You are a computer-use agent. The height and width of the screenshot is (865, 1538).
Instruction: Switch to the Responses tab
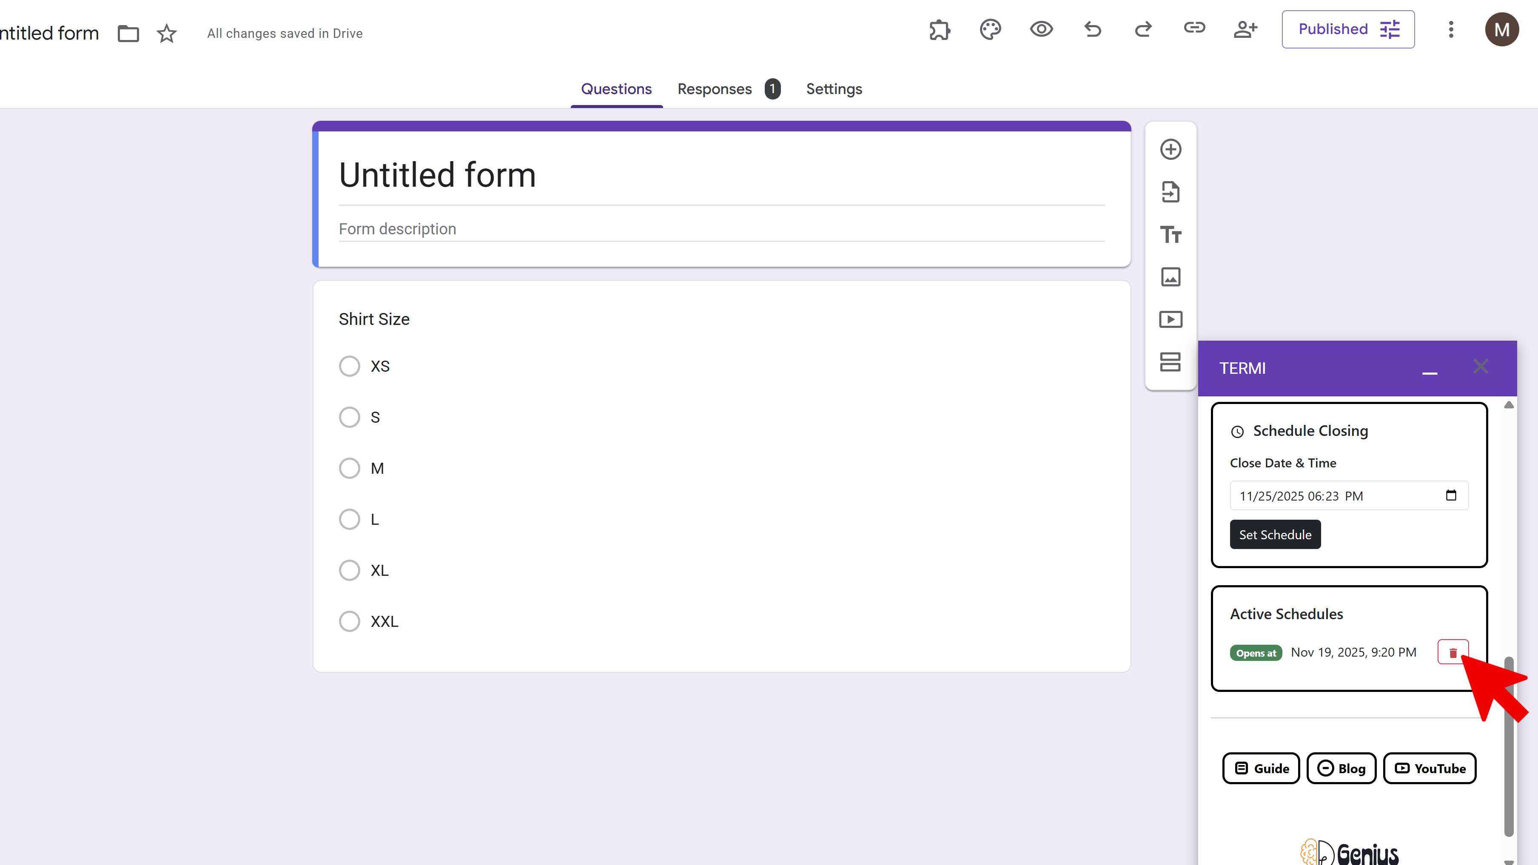pyautogui.click(x=715, y=89)
